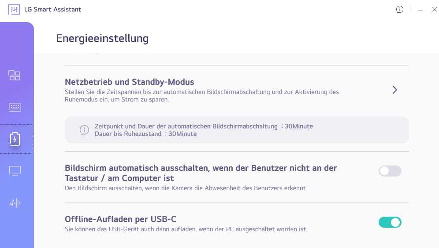The height and width of the screenshot is (248, 439).
Task: Click the LG Smart Assistant window title
Action: tap(53, 9)
